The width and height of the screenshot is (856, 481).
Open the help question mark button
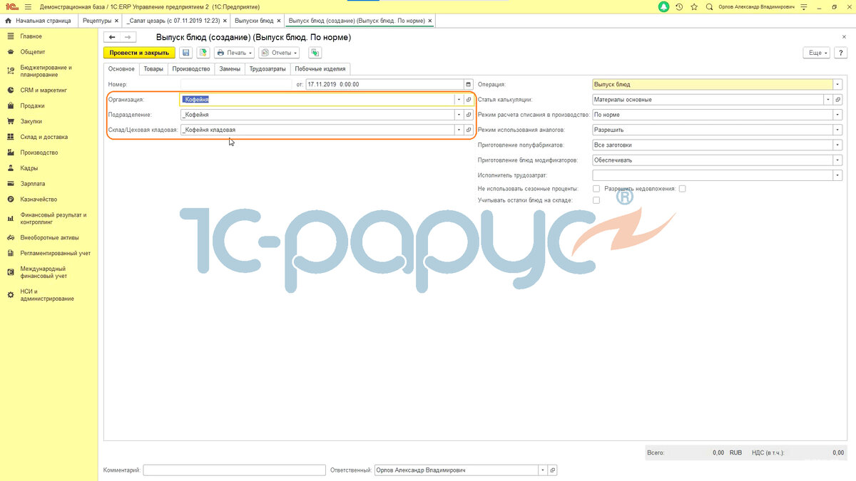click(x=840, y=53)
